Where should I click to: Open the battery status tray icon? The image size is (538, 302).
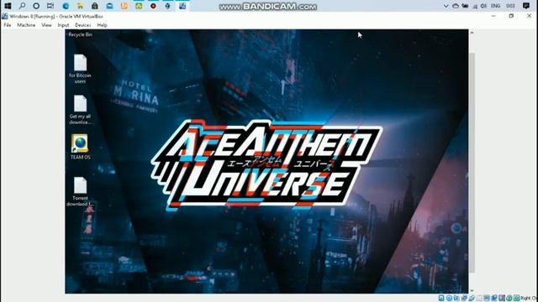(x=465, y=6)
